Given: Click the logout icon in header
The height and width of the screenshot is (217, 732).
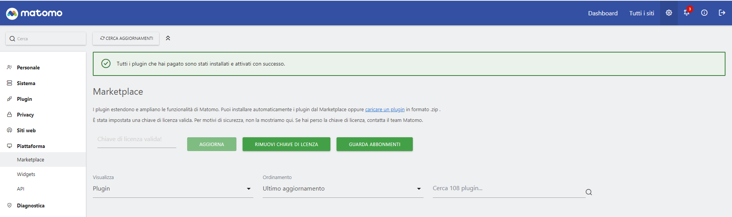Looking at the screenshot, I should coord(722,13).
